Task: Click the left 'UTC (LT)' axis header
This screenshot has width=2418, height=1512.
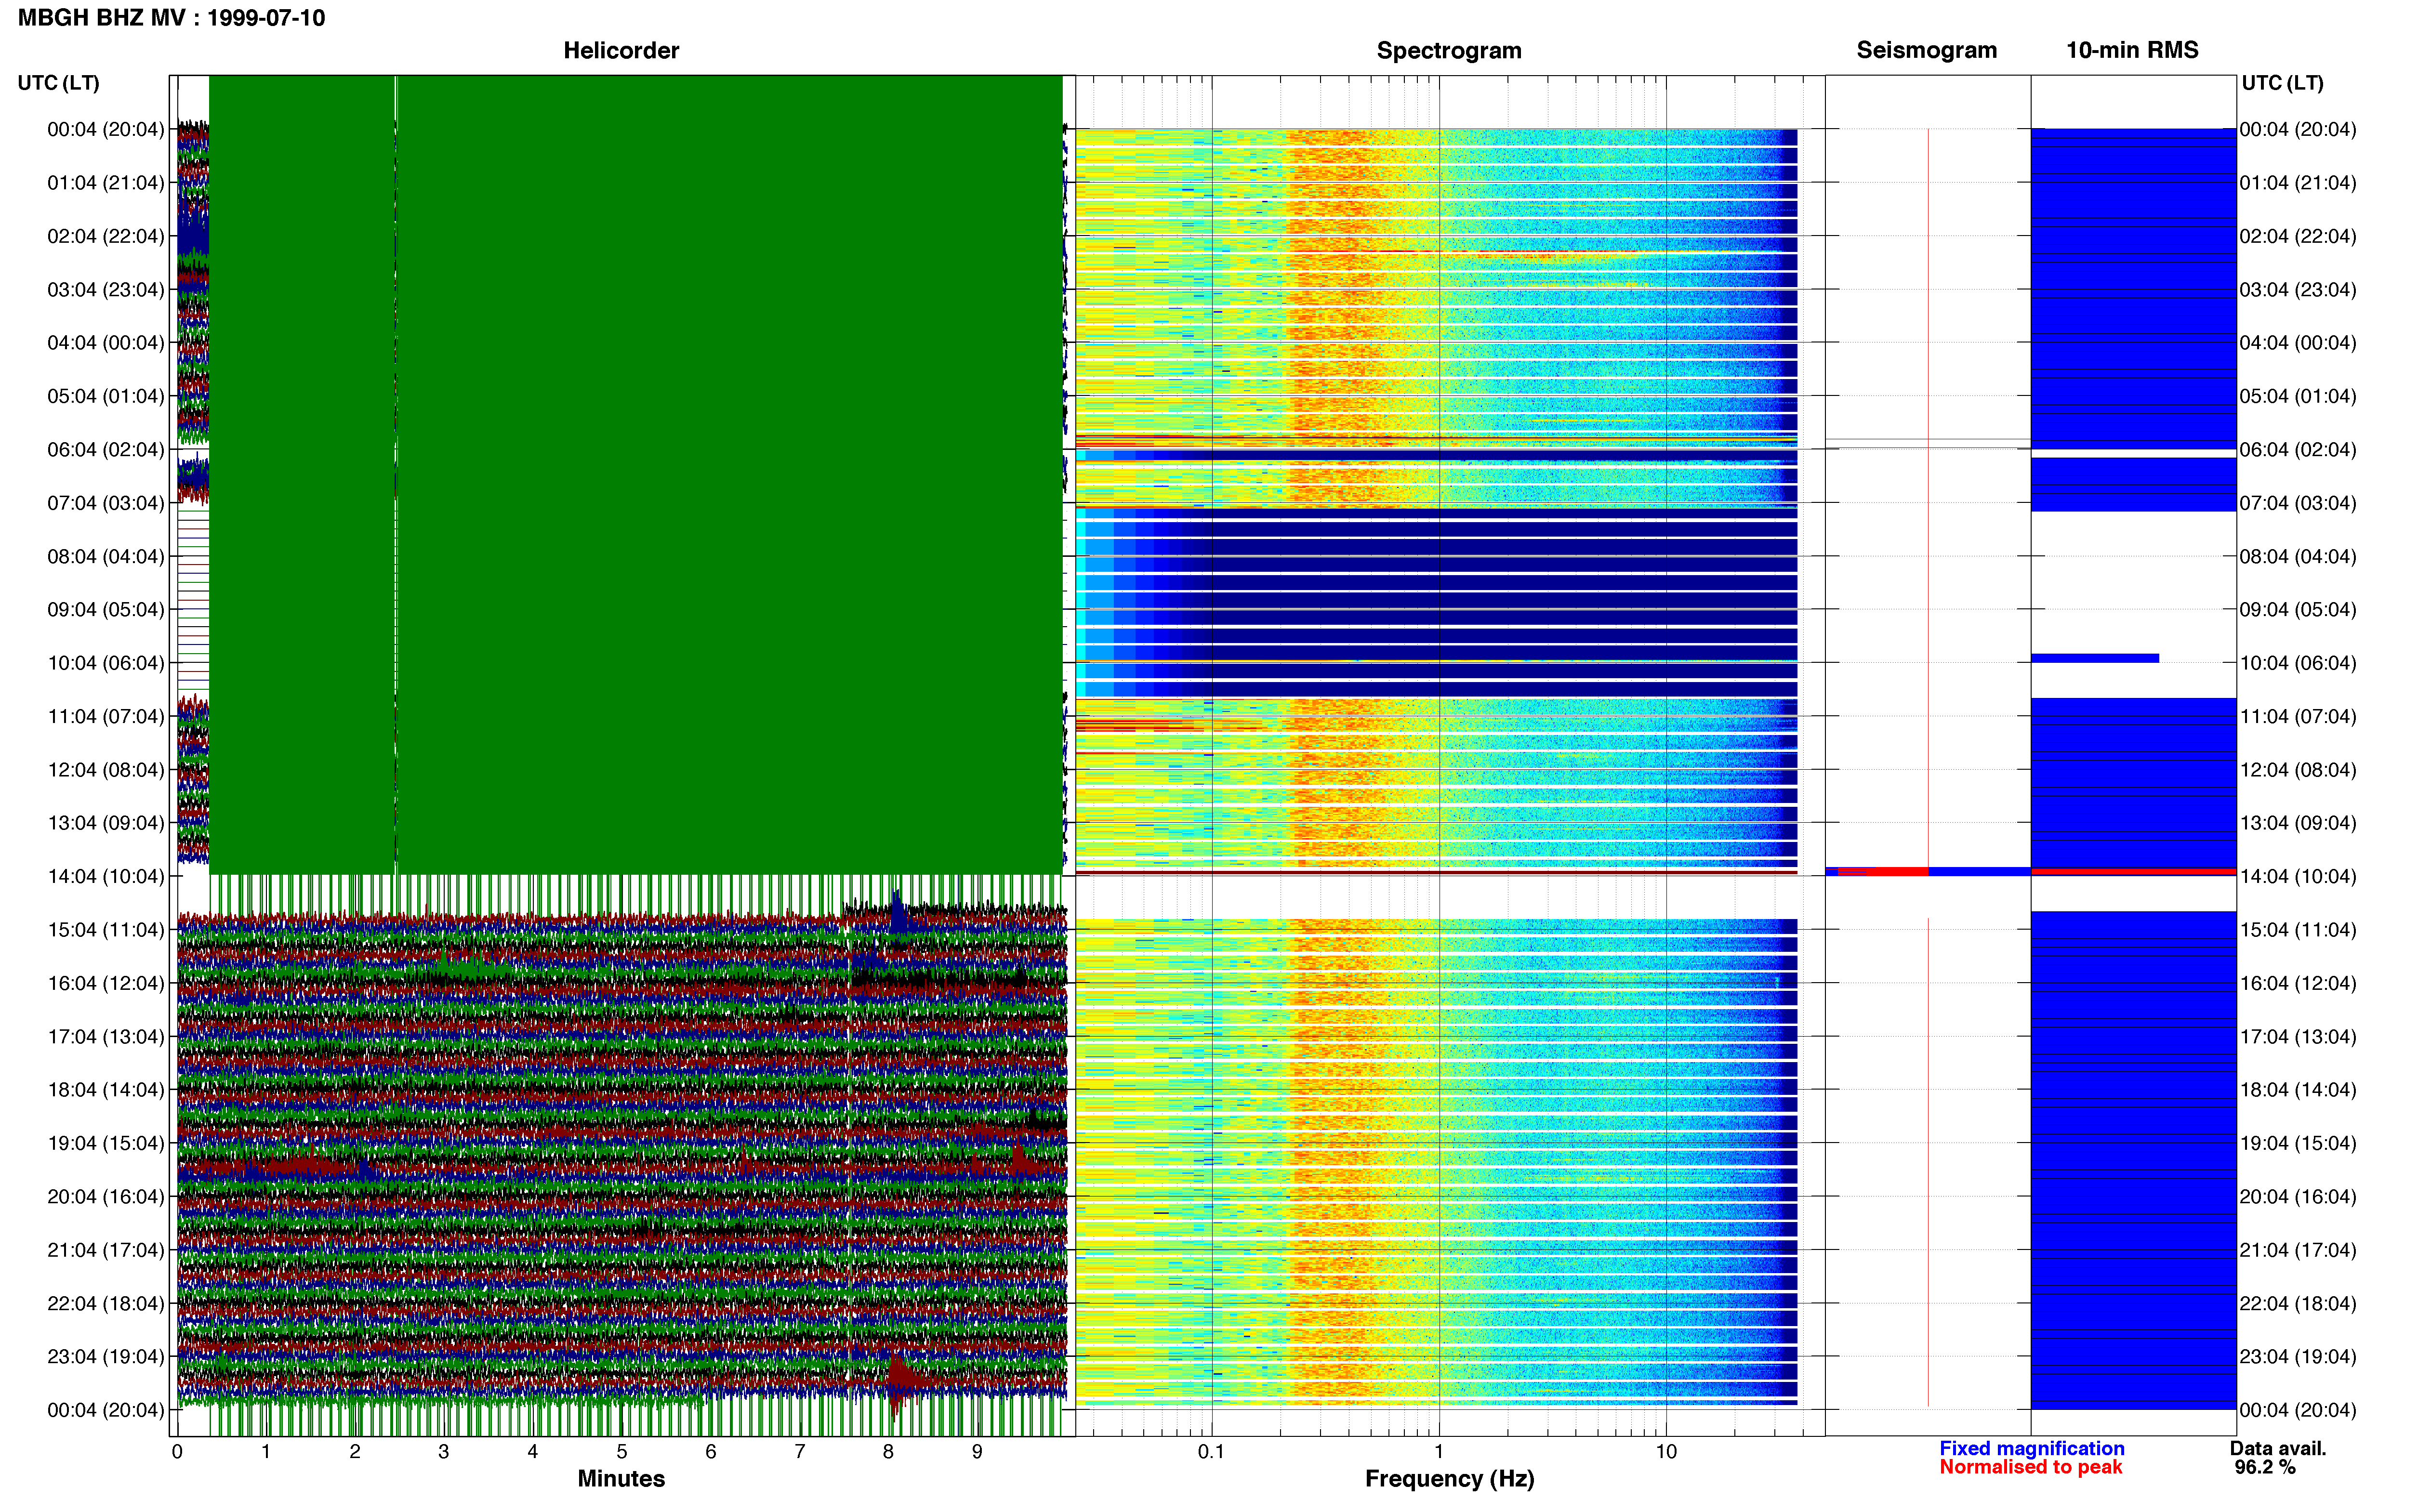Action: [58, 83]
